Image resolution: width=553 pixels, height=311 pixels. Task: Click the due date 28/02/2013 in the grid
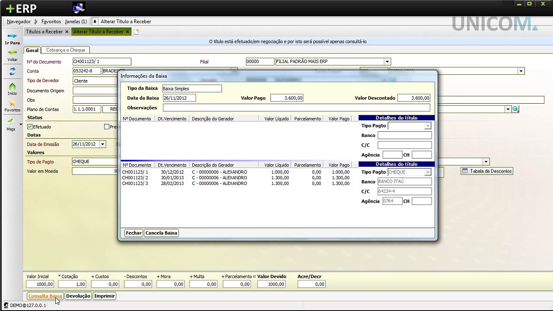pos(172,184)
